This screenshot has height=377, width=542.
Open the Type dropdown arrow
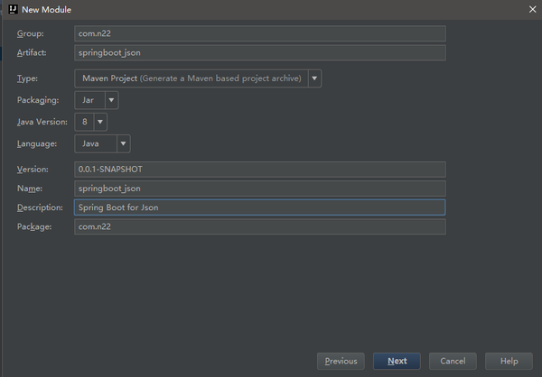(x=314, y=78)
